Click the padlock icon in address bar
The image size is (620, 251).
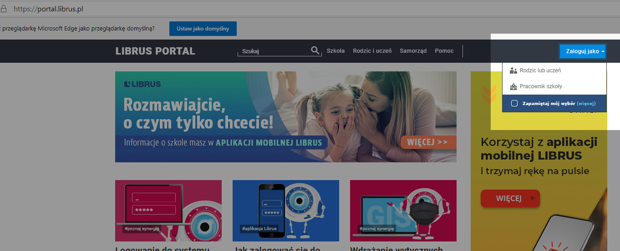(x=4, y=9)
